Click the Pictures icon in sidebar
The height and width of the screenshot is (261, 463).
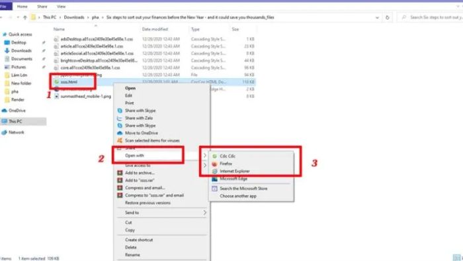(7, 67)
